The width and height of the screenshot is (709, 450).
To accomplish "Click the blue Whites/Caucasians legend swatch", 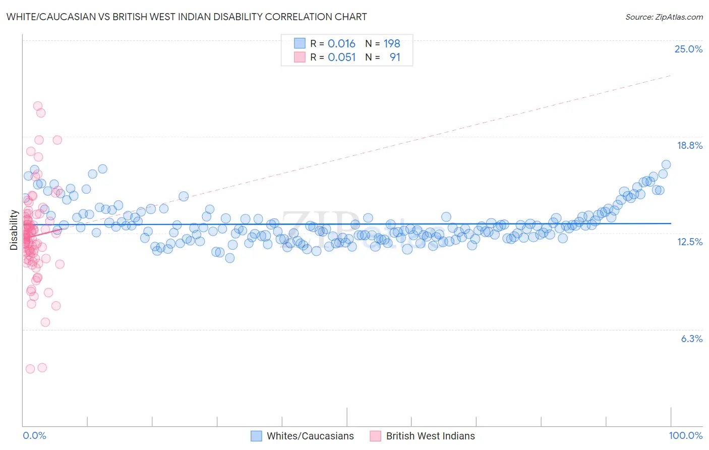I will (256, 436).
